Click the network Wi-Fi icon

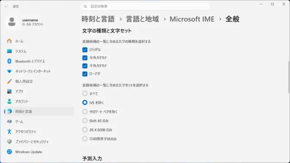9,71
